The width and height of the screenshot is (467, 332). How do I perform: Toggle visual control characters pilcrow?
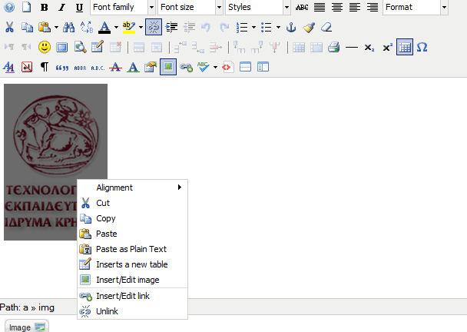45,67
